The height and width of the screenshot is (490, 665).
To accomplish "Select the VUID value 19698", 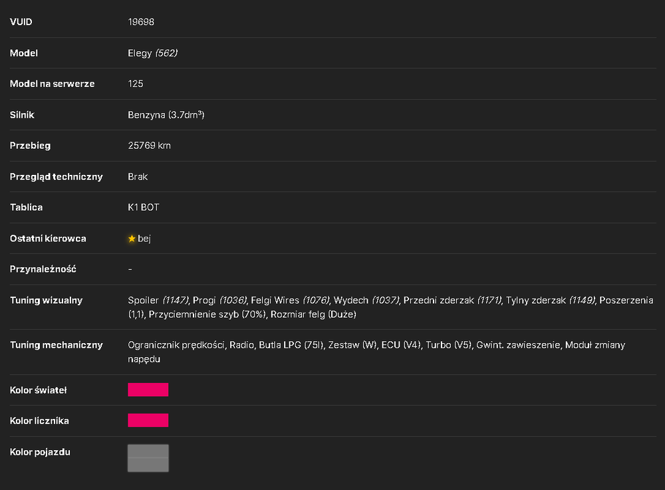I will (x=141, y=22).
